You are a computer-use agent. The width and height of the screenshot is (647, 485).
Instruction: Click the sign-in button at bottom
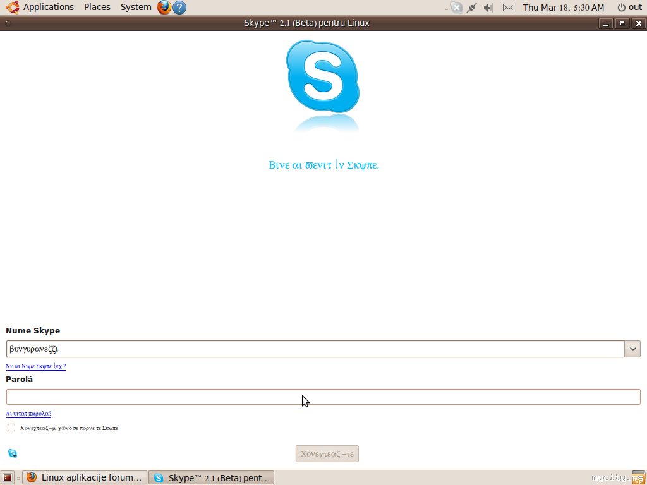click(327, 453)
